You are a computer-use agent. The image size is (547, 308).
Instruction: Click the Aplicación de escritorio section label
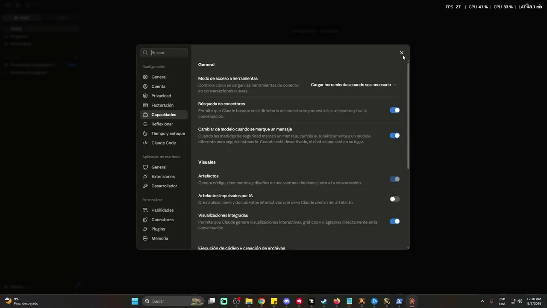(162, 157)
